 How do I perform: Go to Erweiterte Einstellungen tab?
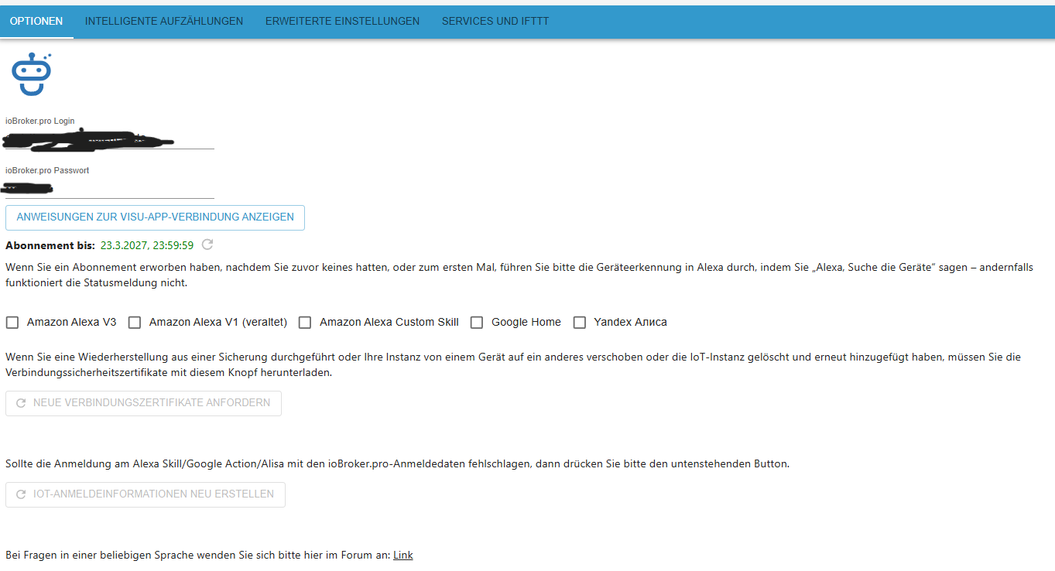coord(342,21)
